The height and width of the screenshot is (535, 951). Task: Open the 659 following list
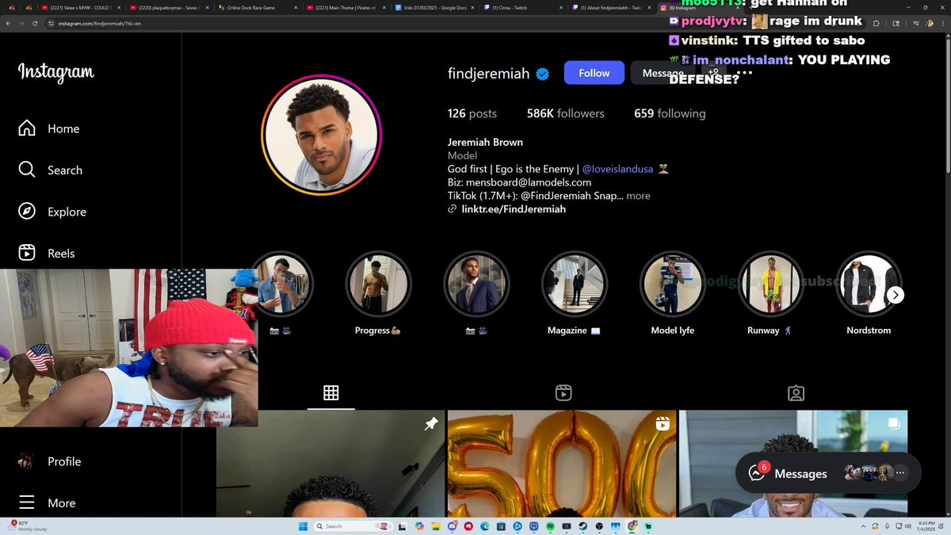[670, 113]
